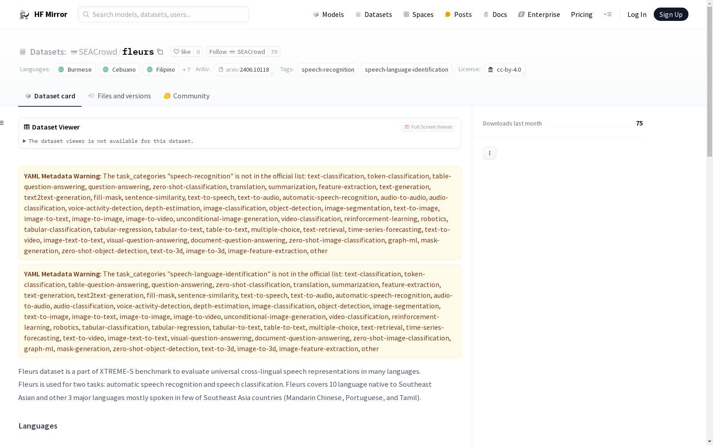Switch to the Dataset card tab
The image size is (713, 445).
[x=50, y=96]
